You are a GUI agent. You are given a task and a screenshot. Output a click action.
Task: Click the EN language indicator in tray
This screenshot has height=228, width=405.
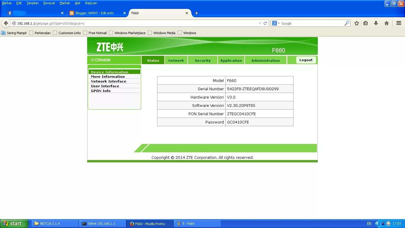point(369,224)
